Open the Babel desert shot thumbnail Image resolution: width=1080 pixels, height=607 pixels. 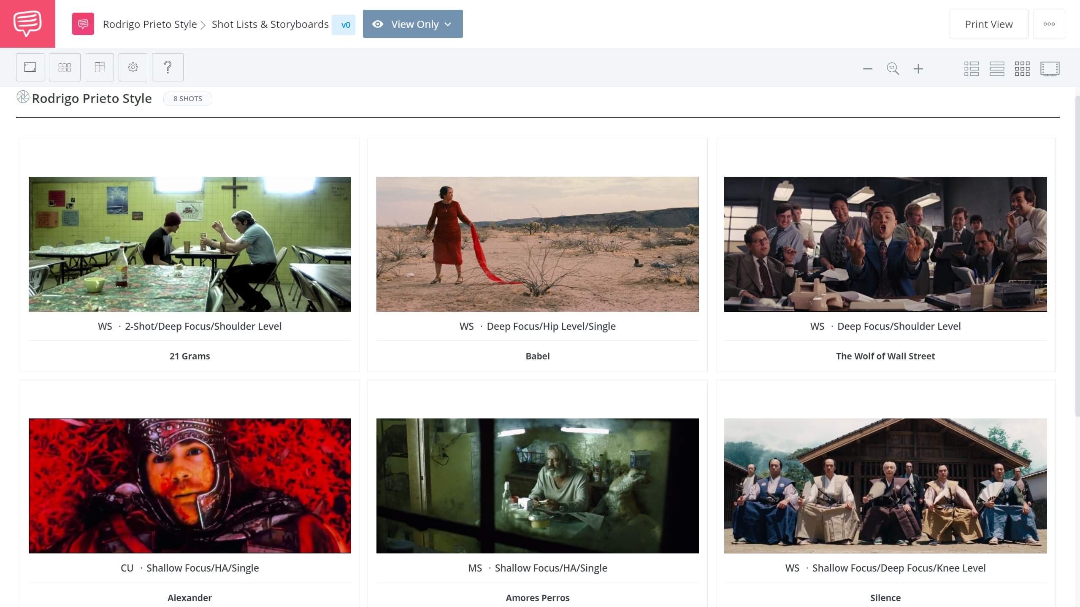537,244
